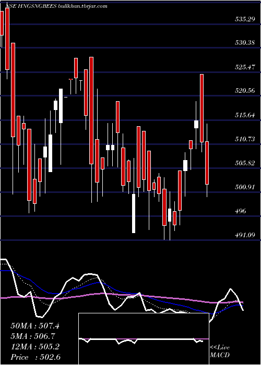Click the 510.73 price level label
261x365 pixels.
[244, 139]
